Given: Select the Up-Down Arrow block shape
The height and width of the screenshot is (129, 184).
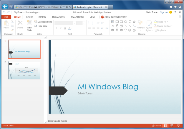Looking at the screenshot, I should 130,30.
